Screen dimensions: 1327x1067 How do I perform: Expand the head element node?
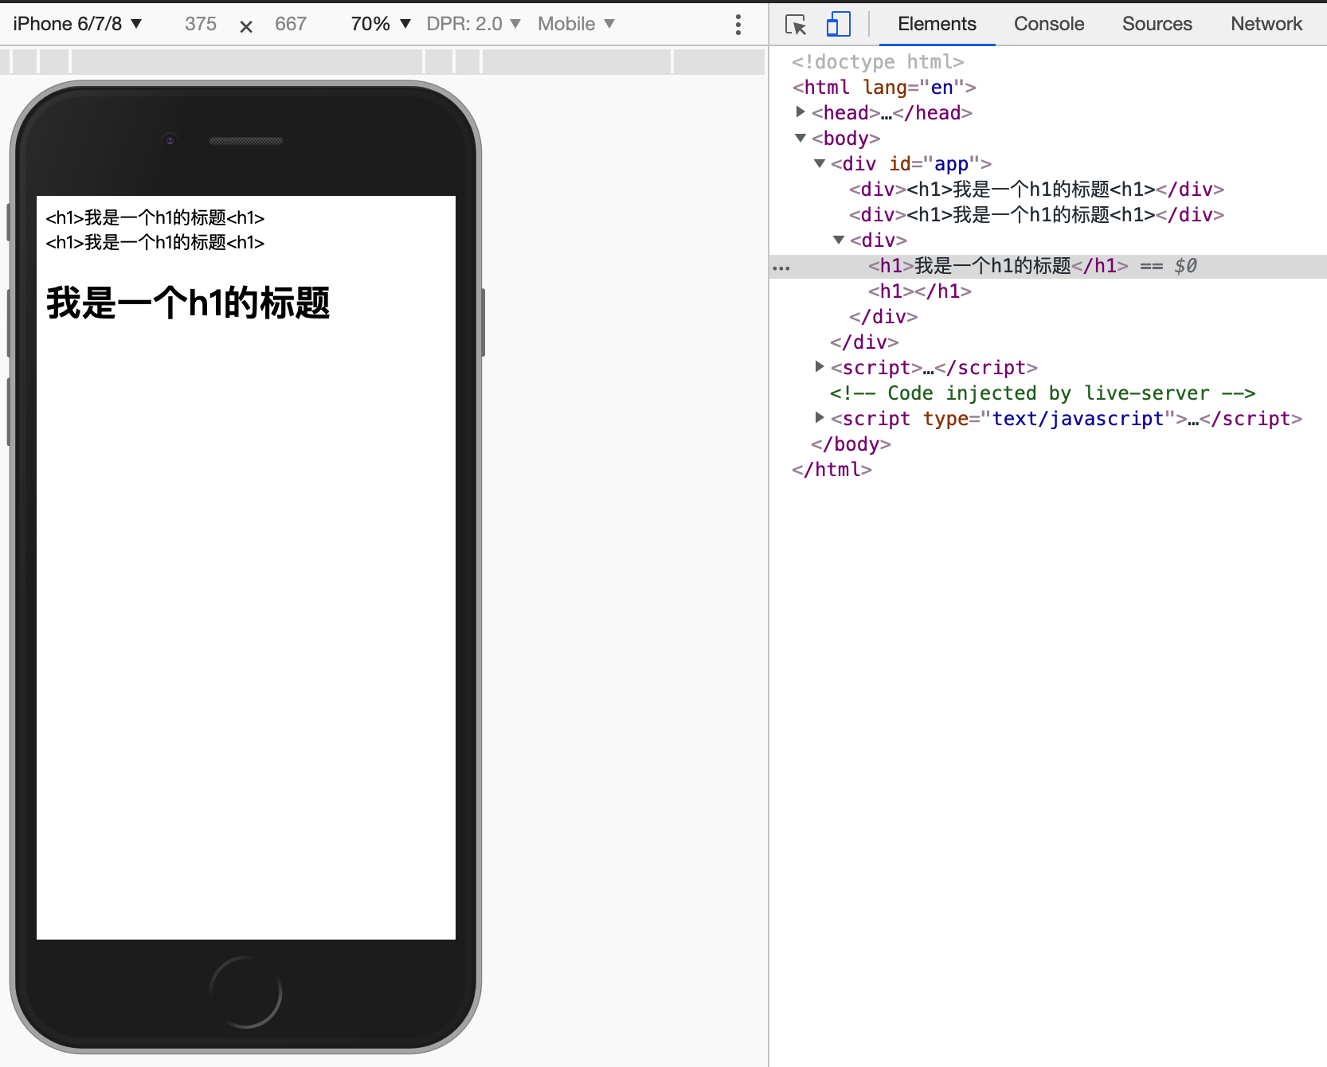(801, 112)
